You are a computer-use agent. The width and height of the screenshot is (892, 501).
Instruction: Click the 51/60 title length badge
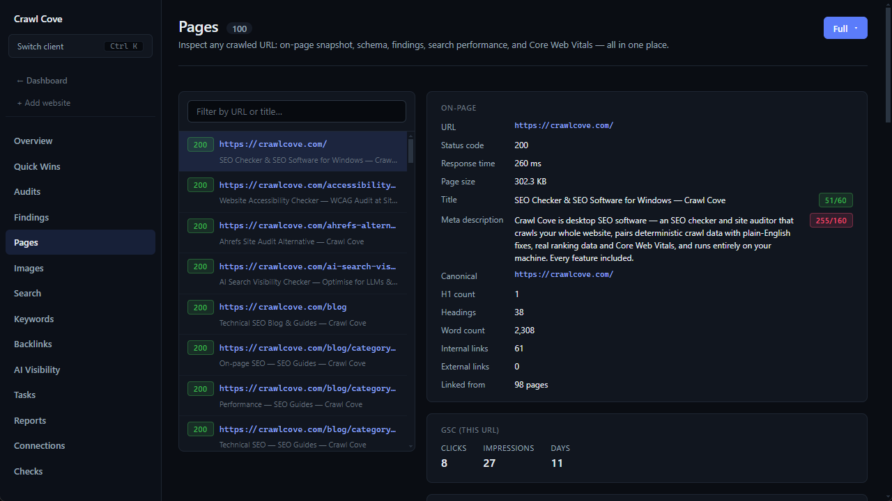click(836, 200)
